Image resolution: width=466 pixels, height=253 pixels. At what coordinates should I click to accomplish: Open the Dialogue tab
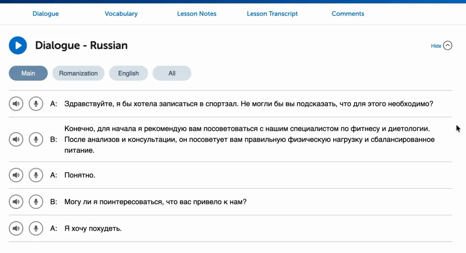point(45,14)
